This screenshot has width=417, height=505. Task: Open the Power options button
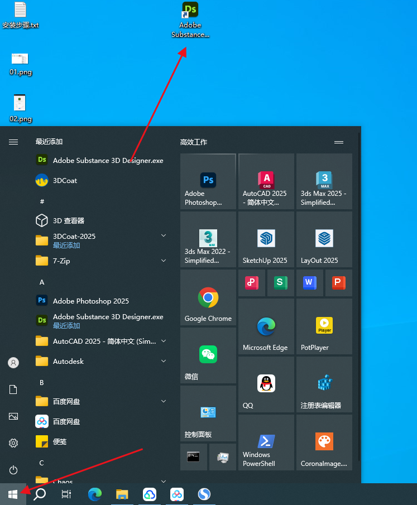tap(13, 470)
